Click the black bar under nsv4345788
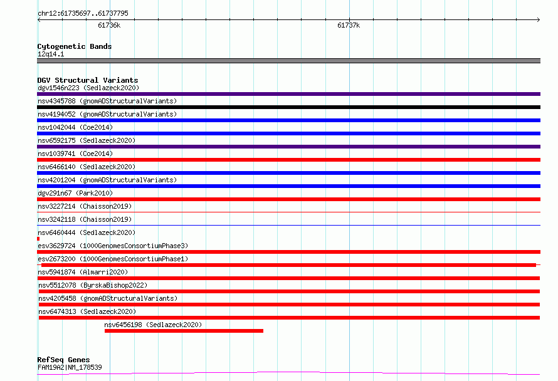 (288, 107)
